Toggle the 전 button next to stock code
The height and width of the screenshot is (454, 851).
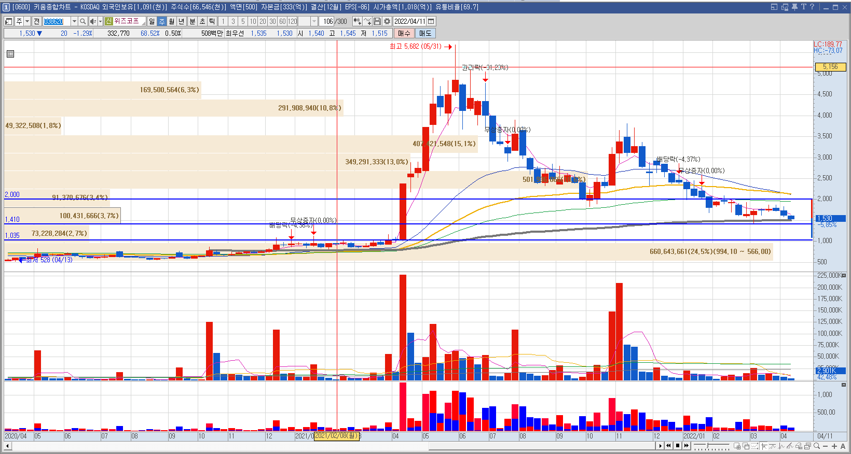coord(36,21)
